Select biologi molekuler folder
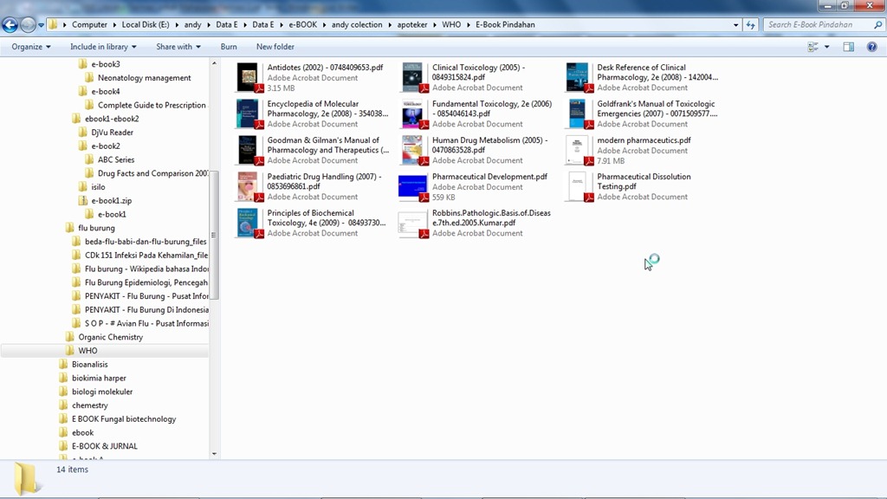The height and width of the screenshot is (499, 887). pos(102,391)
